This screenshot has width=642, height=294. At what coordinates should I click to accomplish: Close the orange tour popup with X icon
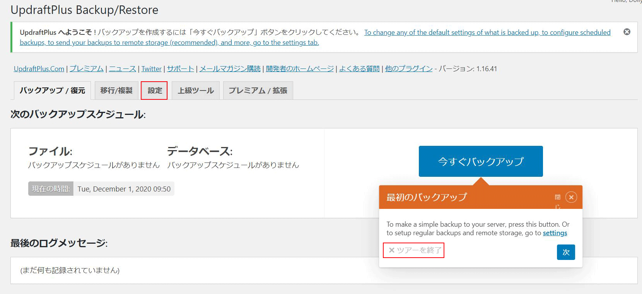571,197
